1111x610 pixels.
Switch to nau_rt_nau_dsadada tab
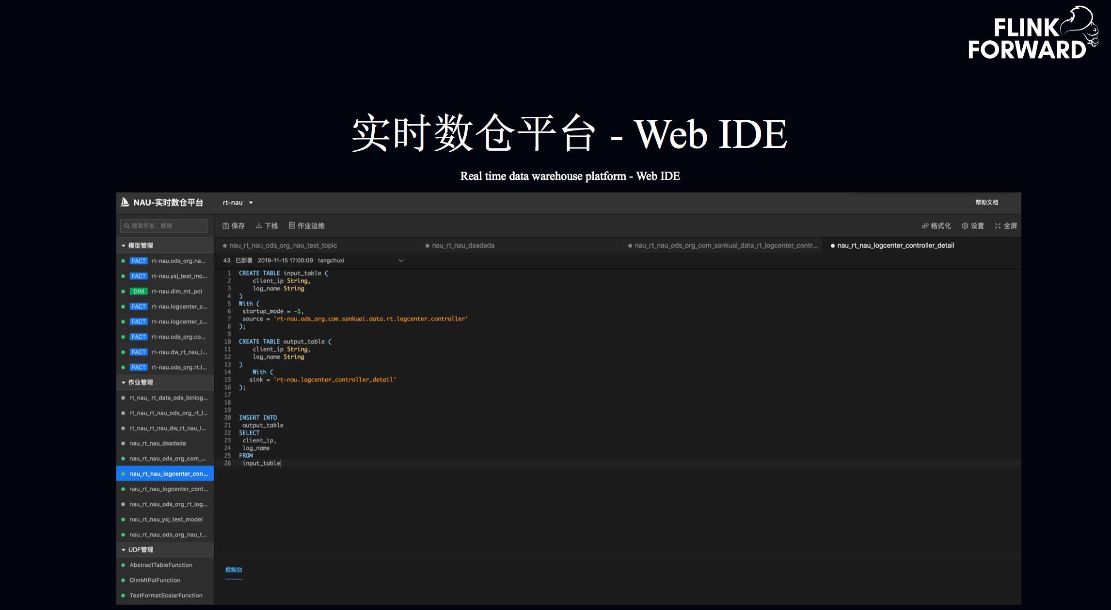coord(463,245)
